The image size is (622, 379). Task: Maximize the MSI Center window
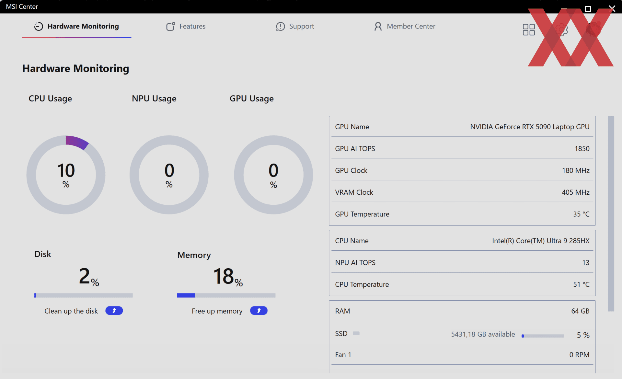[588, 9]
